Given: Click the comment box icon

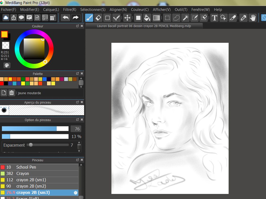Looking at the screenshot, I should [29, 18].
